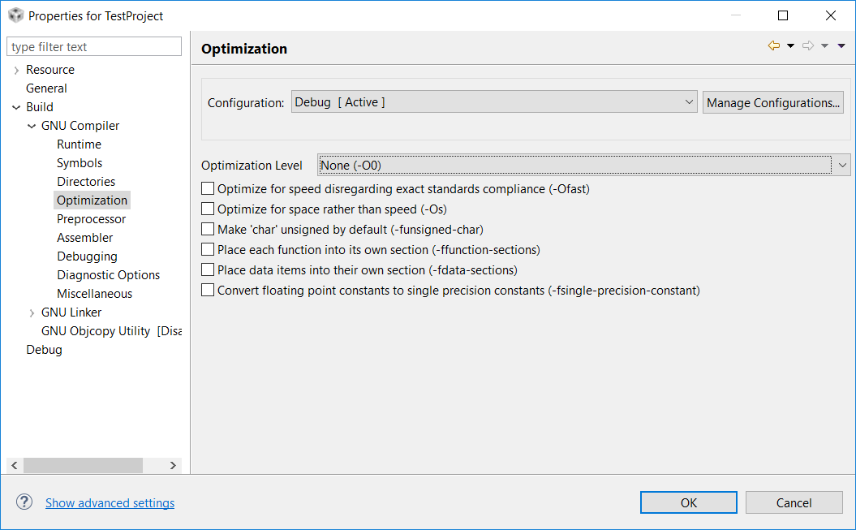
Task: Select the Symbols tree item
Action: click(79, 162)
